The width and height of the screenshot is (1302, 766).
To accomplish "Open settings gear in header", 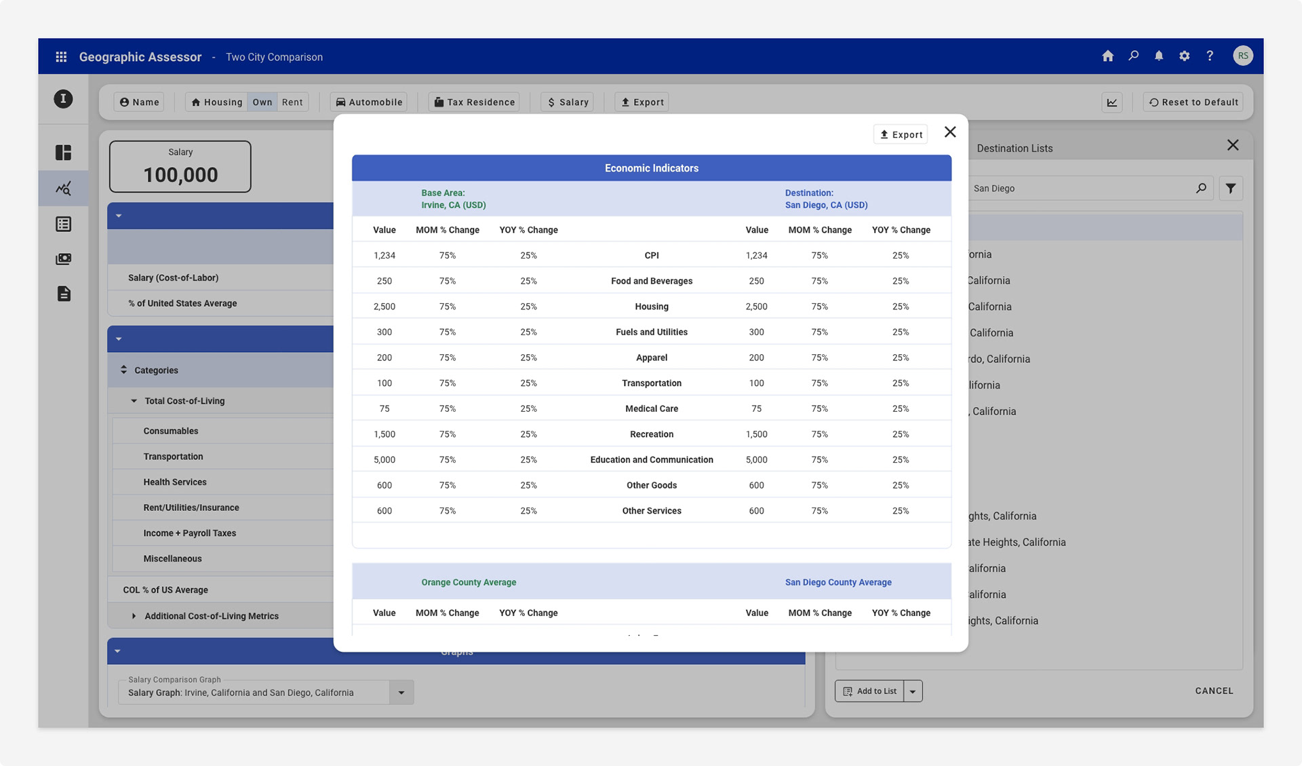I will tap(1184, 56).
